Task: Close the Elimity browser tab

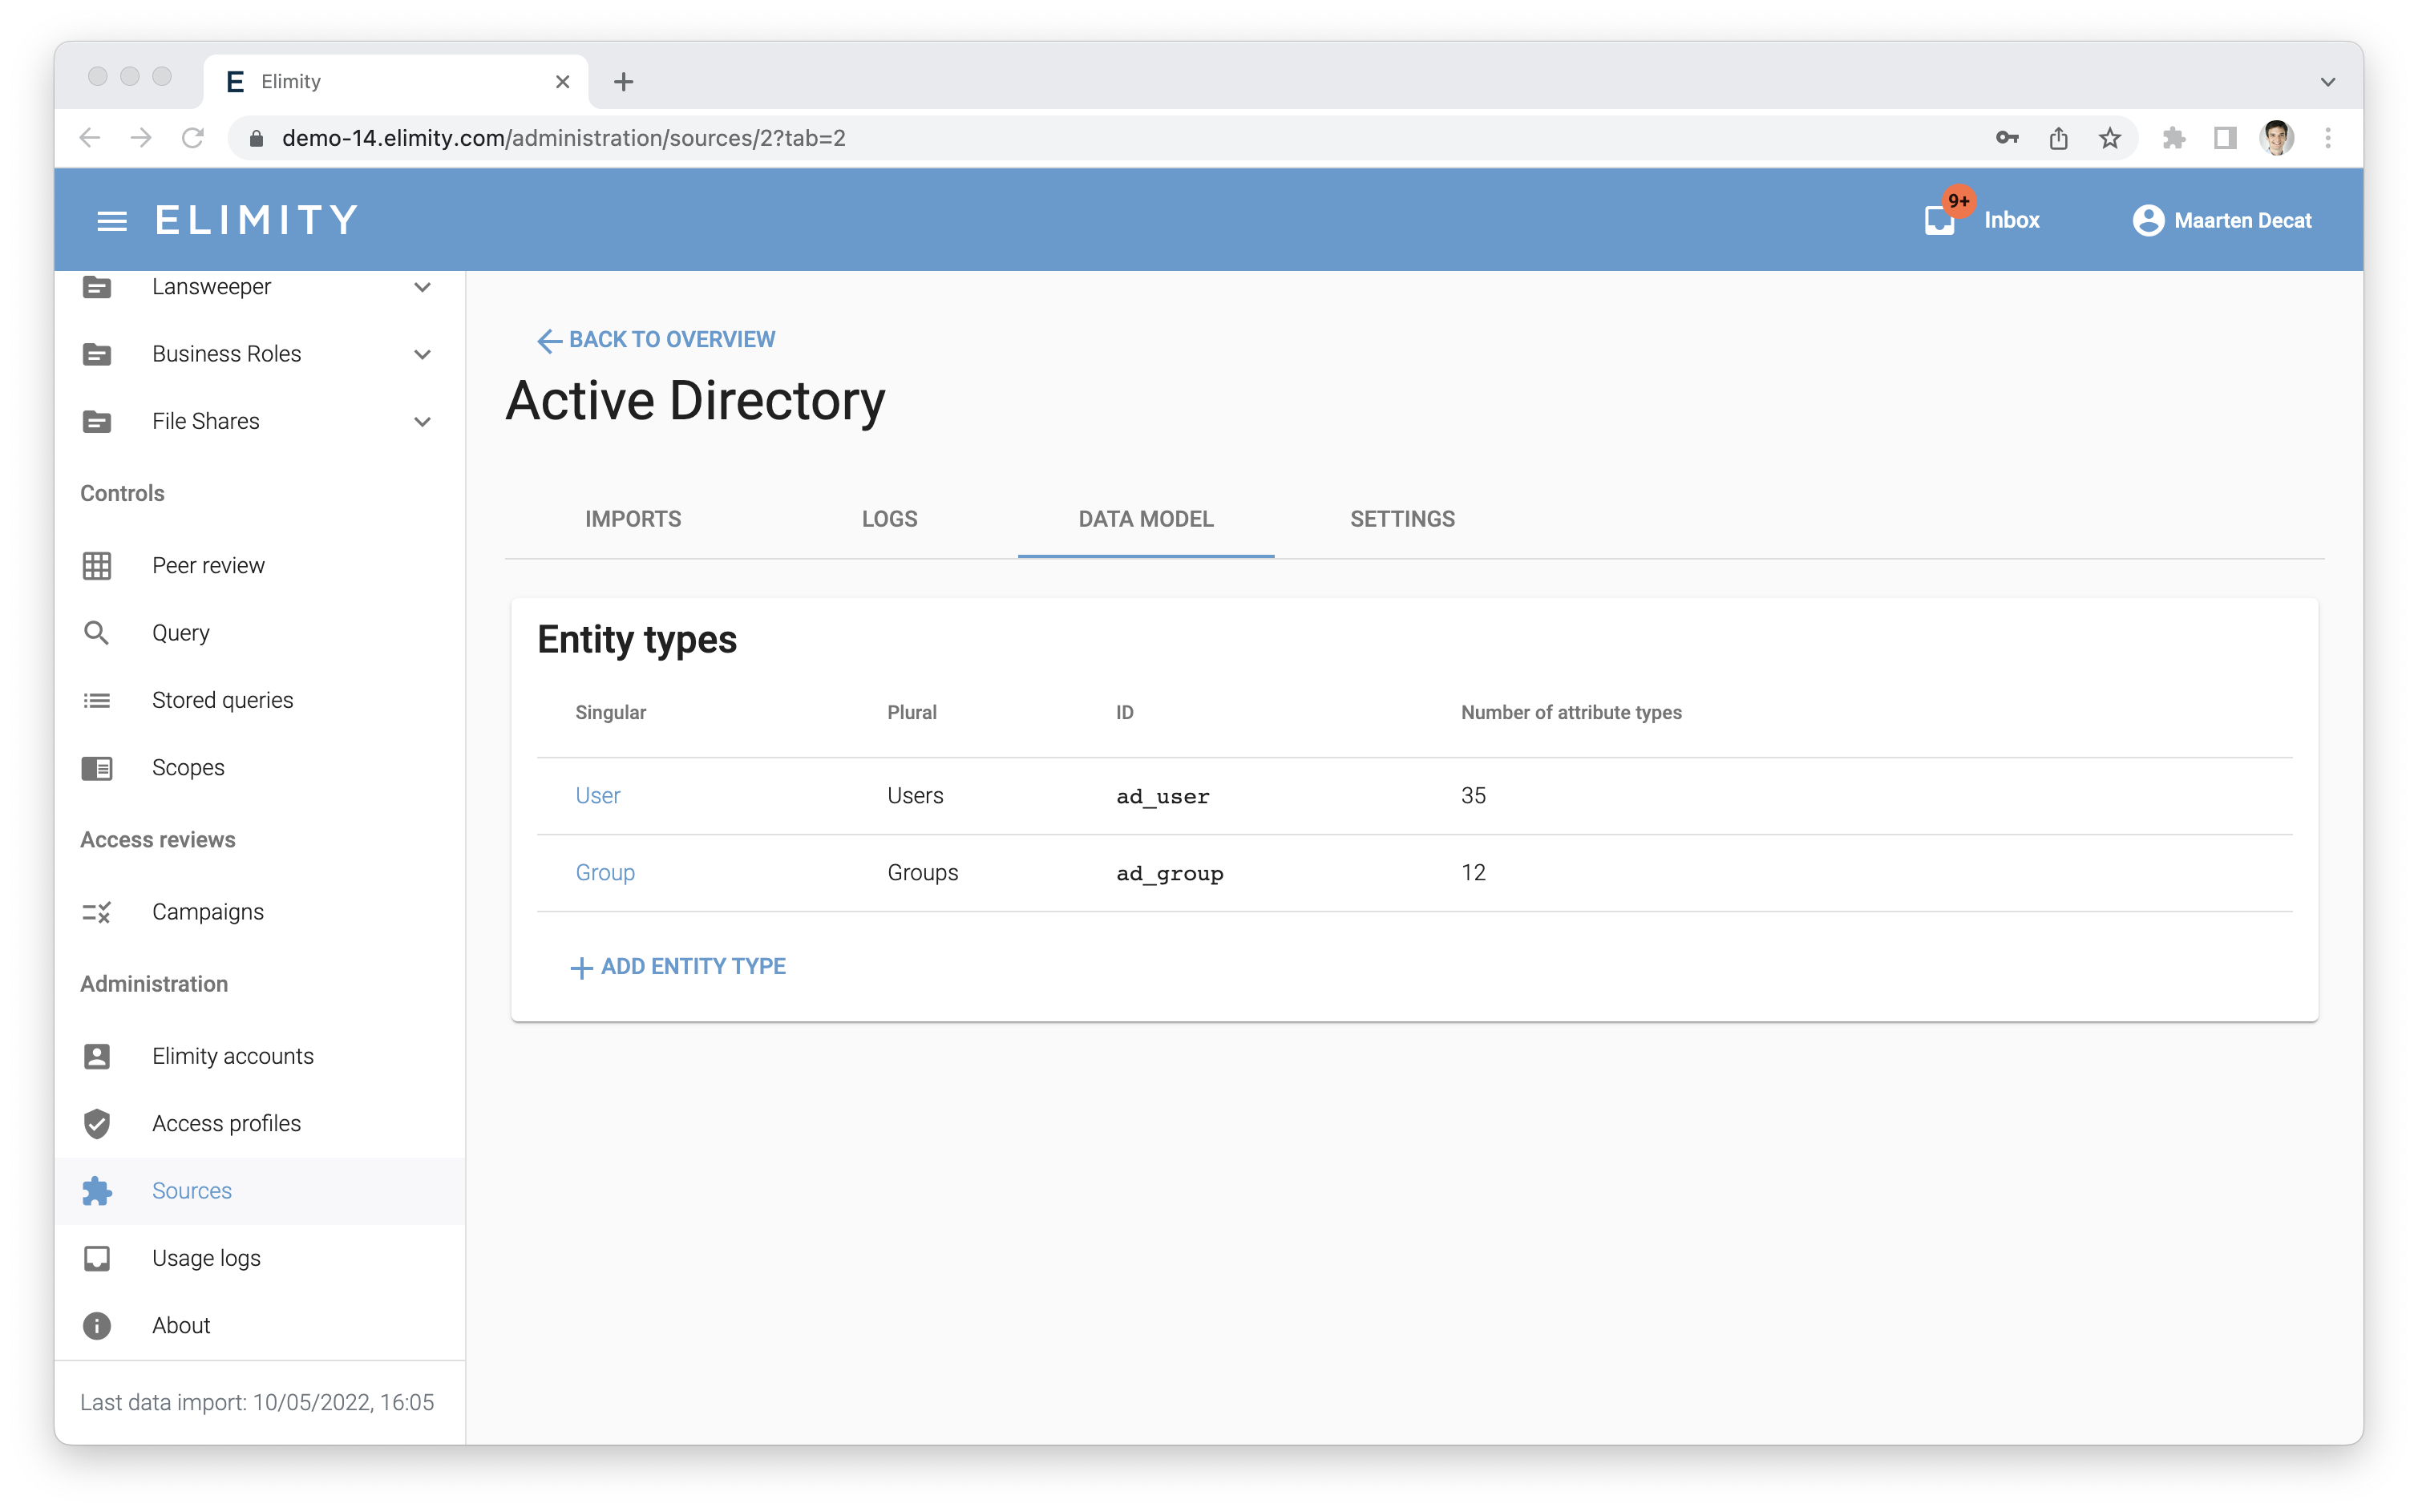Action: pyautogui.click(x=562, y=82)
